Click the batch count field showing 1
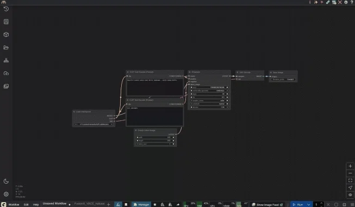The width and height of the screenshot is (355, 207). [x=316, y=204]
